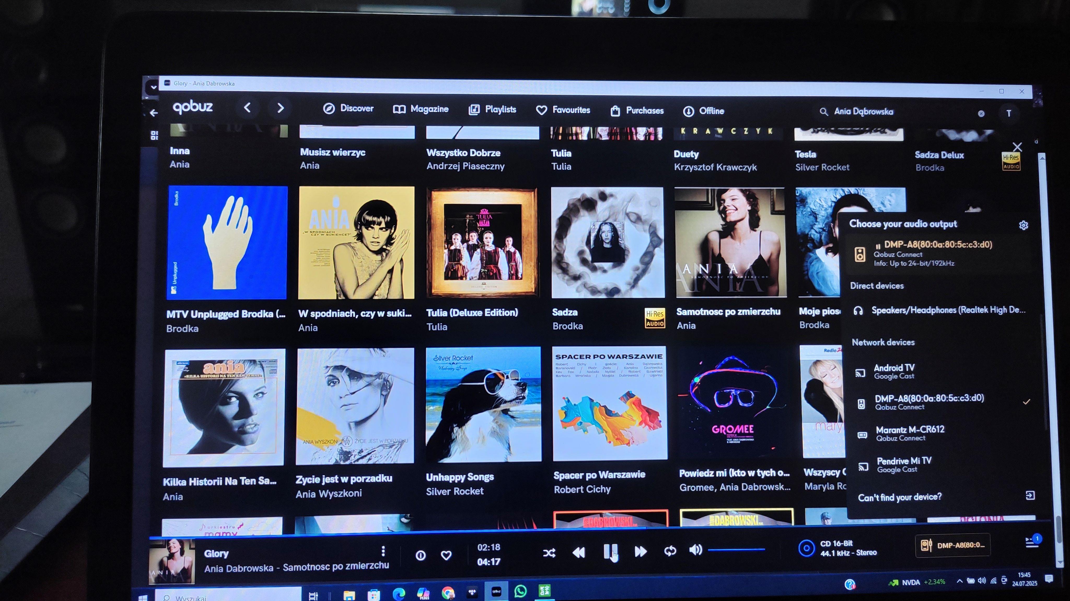Open audio output settings gear

click(1024, 225)
